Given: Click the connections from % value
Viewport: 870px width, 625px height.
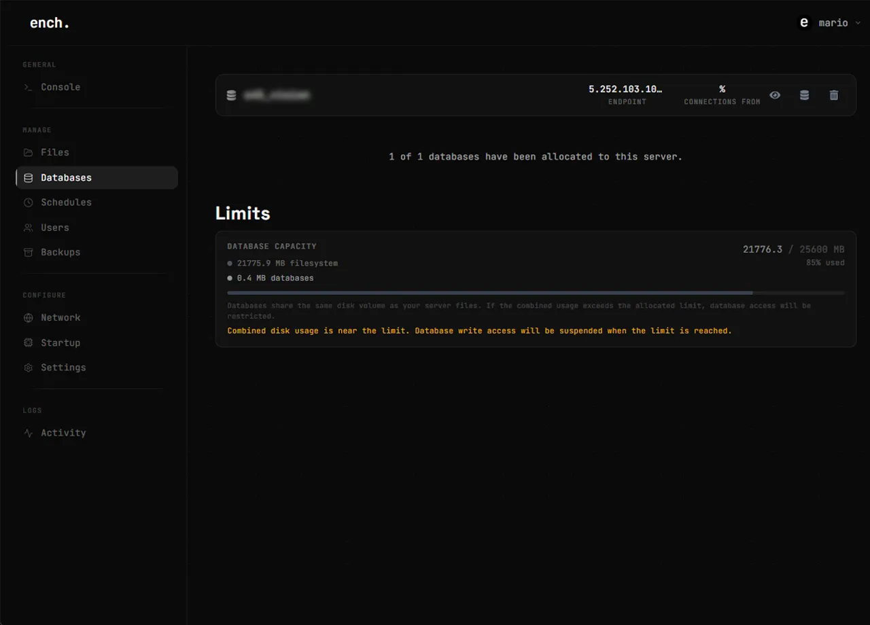Looking at the screenshot, I should click(722, 89).
